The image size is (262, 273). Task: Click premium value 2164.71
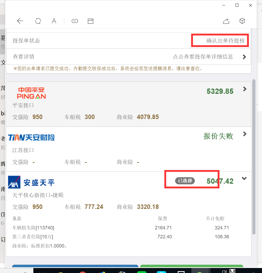pyautogui.click(x=163, y=228)
